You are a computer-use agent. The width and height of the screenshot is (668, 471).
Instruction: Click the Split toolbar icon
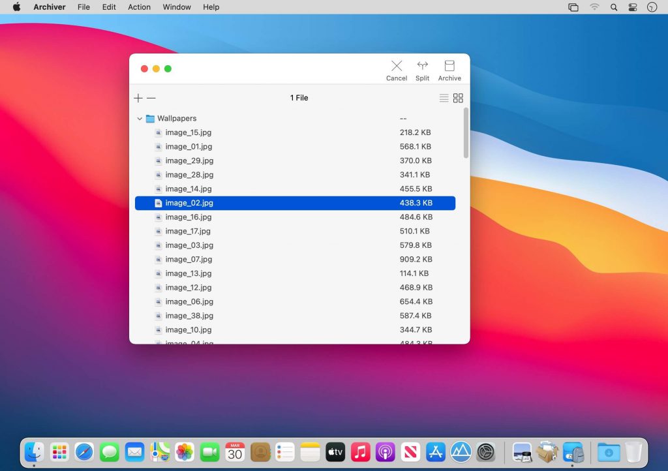click(x=422, y=69)
